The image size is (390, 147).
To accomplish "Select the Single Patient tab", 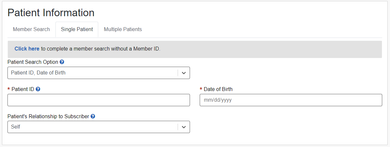I will click(x=77, y=29).
